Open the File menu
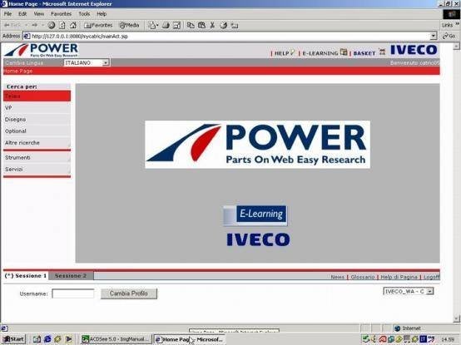 pyautogui.click(x=7, y=14)
